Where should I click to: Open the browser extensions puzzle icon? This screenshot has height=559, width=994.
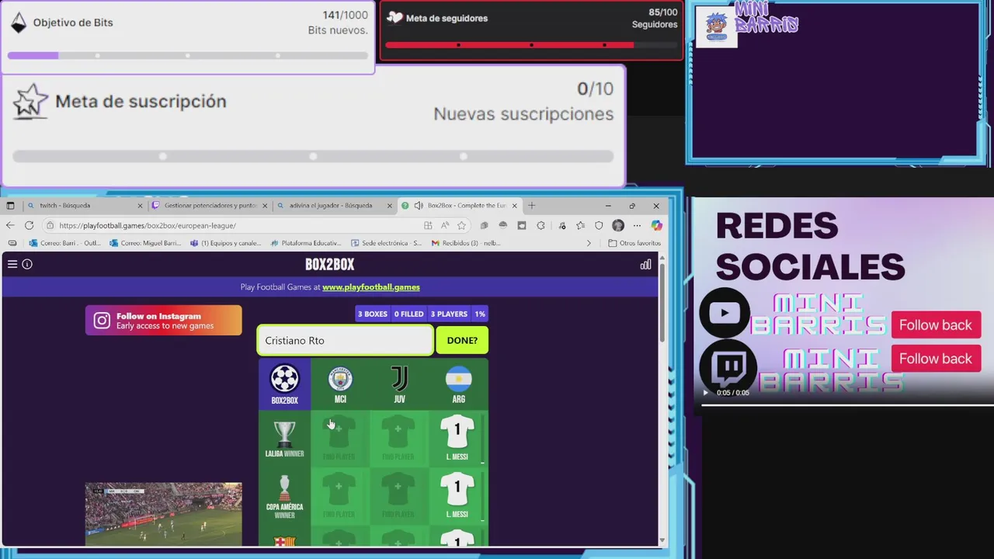pos(540,225)
